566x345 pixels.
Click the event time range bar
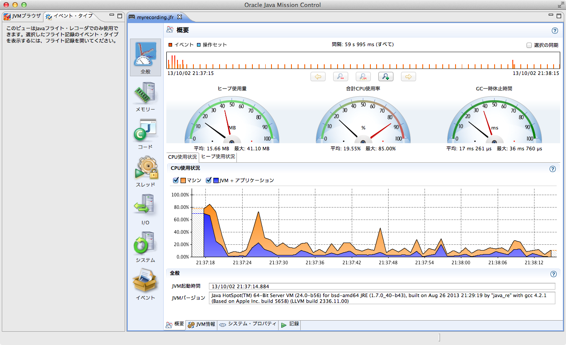click(x=362, y=60)
